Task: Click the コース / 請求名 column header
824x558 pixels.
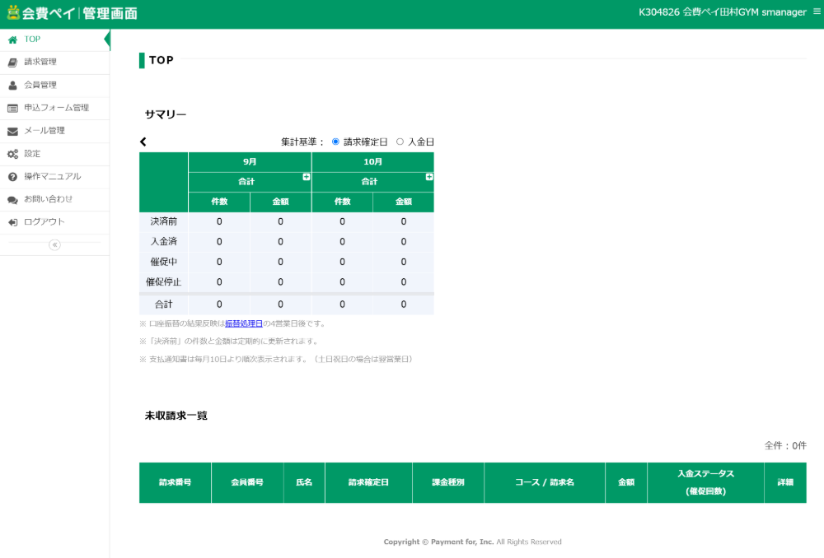Action: [545, 483]
